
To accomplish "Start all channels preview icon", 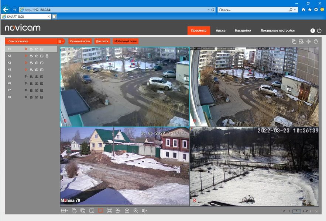I will point(74,211).
